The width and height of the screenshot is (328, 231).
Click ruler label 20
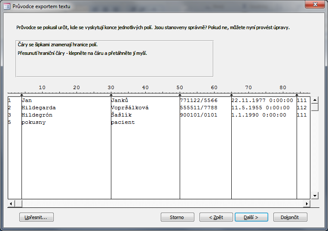tap(77, 87)
